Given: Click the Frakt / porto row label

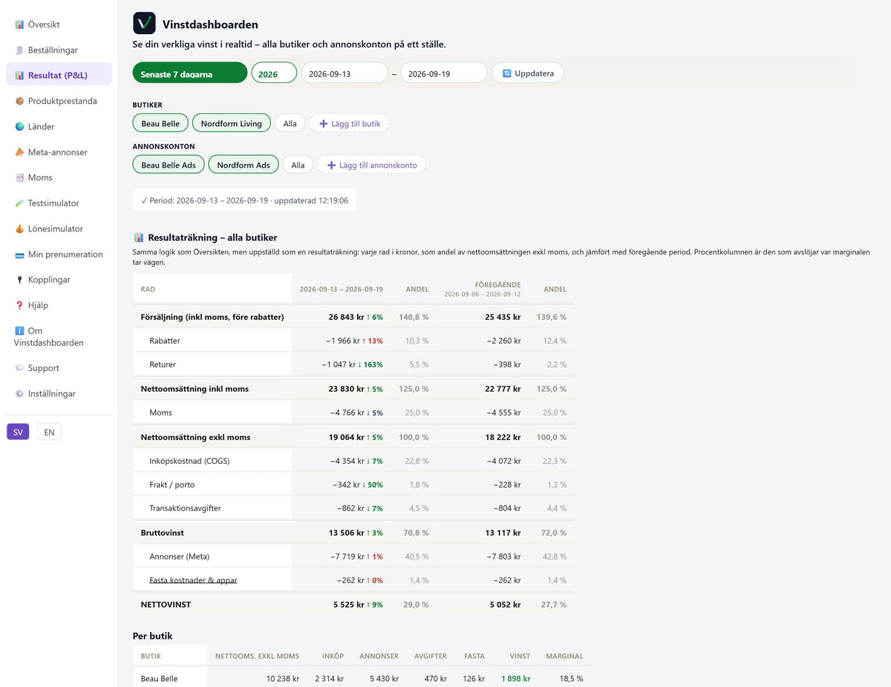Looking at the screenshot, I should click(172, 484).
